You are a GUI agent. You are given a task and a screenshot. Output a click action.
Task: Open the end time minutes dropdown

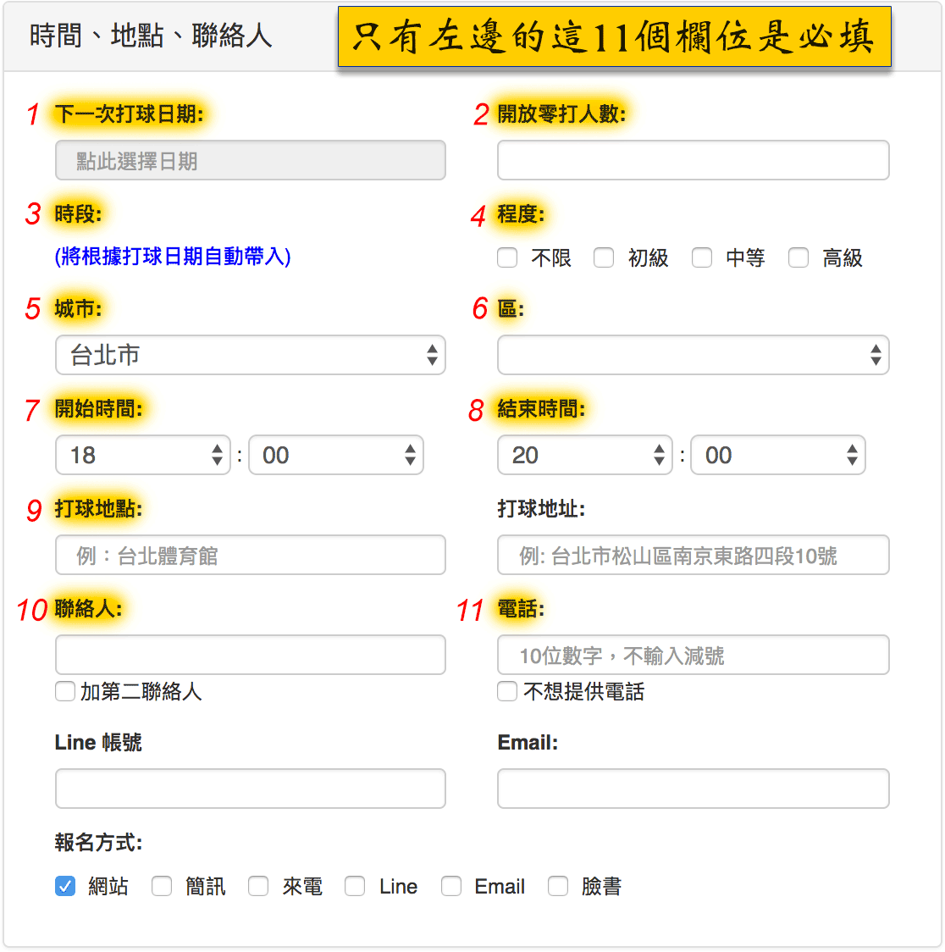pyautogui.click(x=777, y=455)
